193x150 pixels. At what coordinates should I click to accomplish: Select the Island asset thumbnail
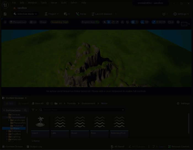pos(40,126)
